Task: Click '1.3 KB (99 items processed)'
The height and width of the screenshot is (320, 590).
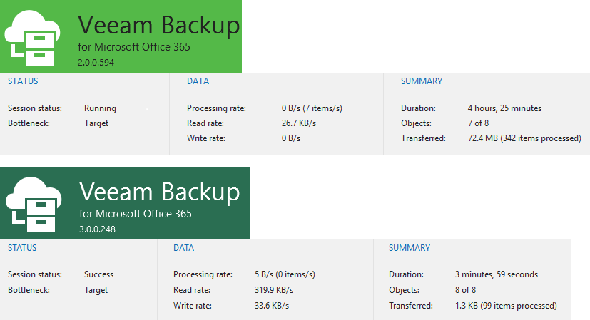Action: pos(506,305)
